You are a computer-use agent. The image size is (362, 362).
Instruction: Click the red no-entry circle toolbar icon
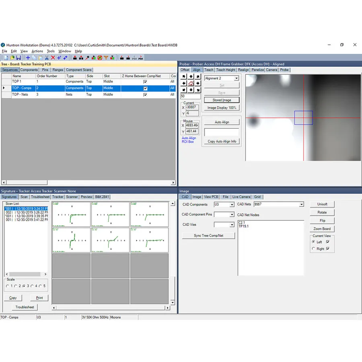(x=100, y=58)
